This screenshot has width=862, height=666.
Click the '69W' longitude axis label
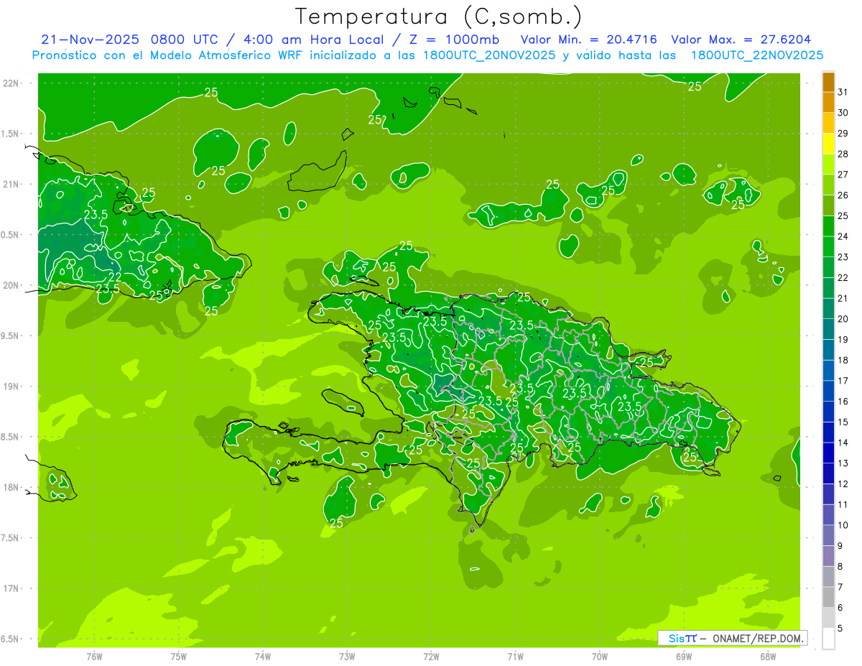684,657
